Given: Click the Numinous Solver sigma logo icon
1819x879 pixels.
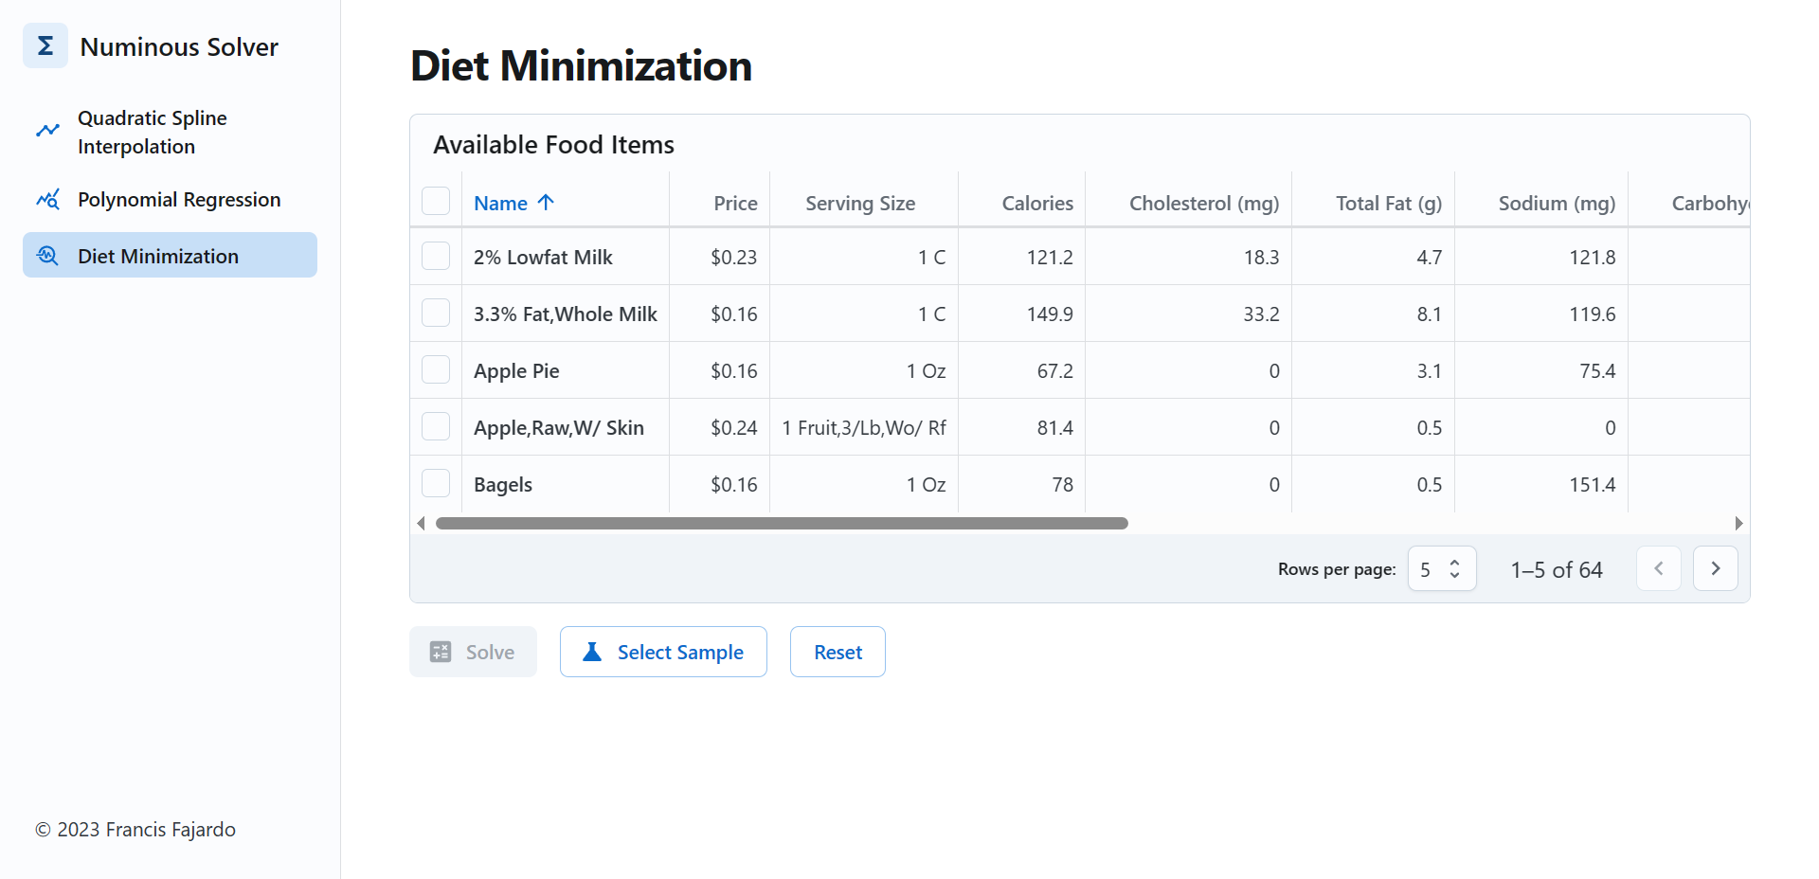Looking at the screenshot, I should [x=45, y=45].
